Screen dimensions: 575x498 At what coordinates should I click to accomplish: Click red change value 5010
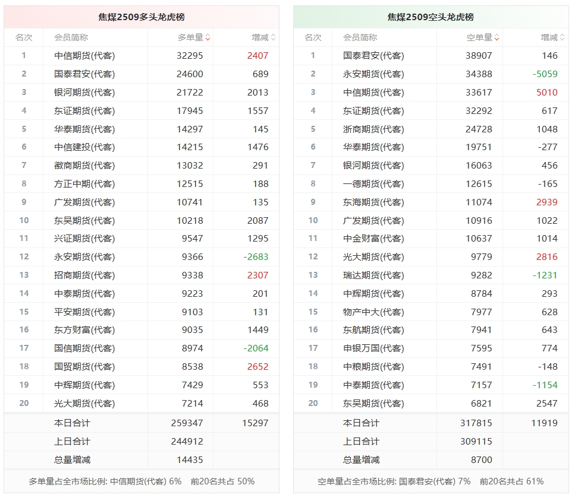(547, 92)
